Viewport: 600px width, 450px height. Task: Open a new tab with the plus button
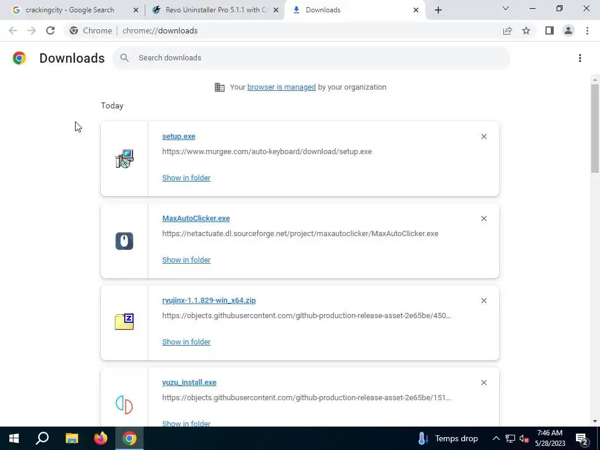(438, 10)
